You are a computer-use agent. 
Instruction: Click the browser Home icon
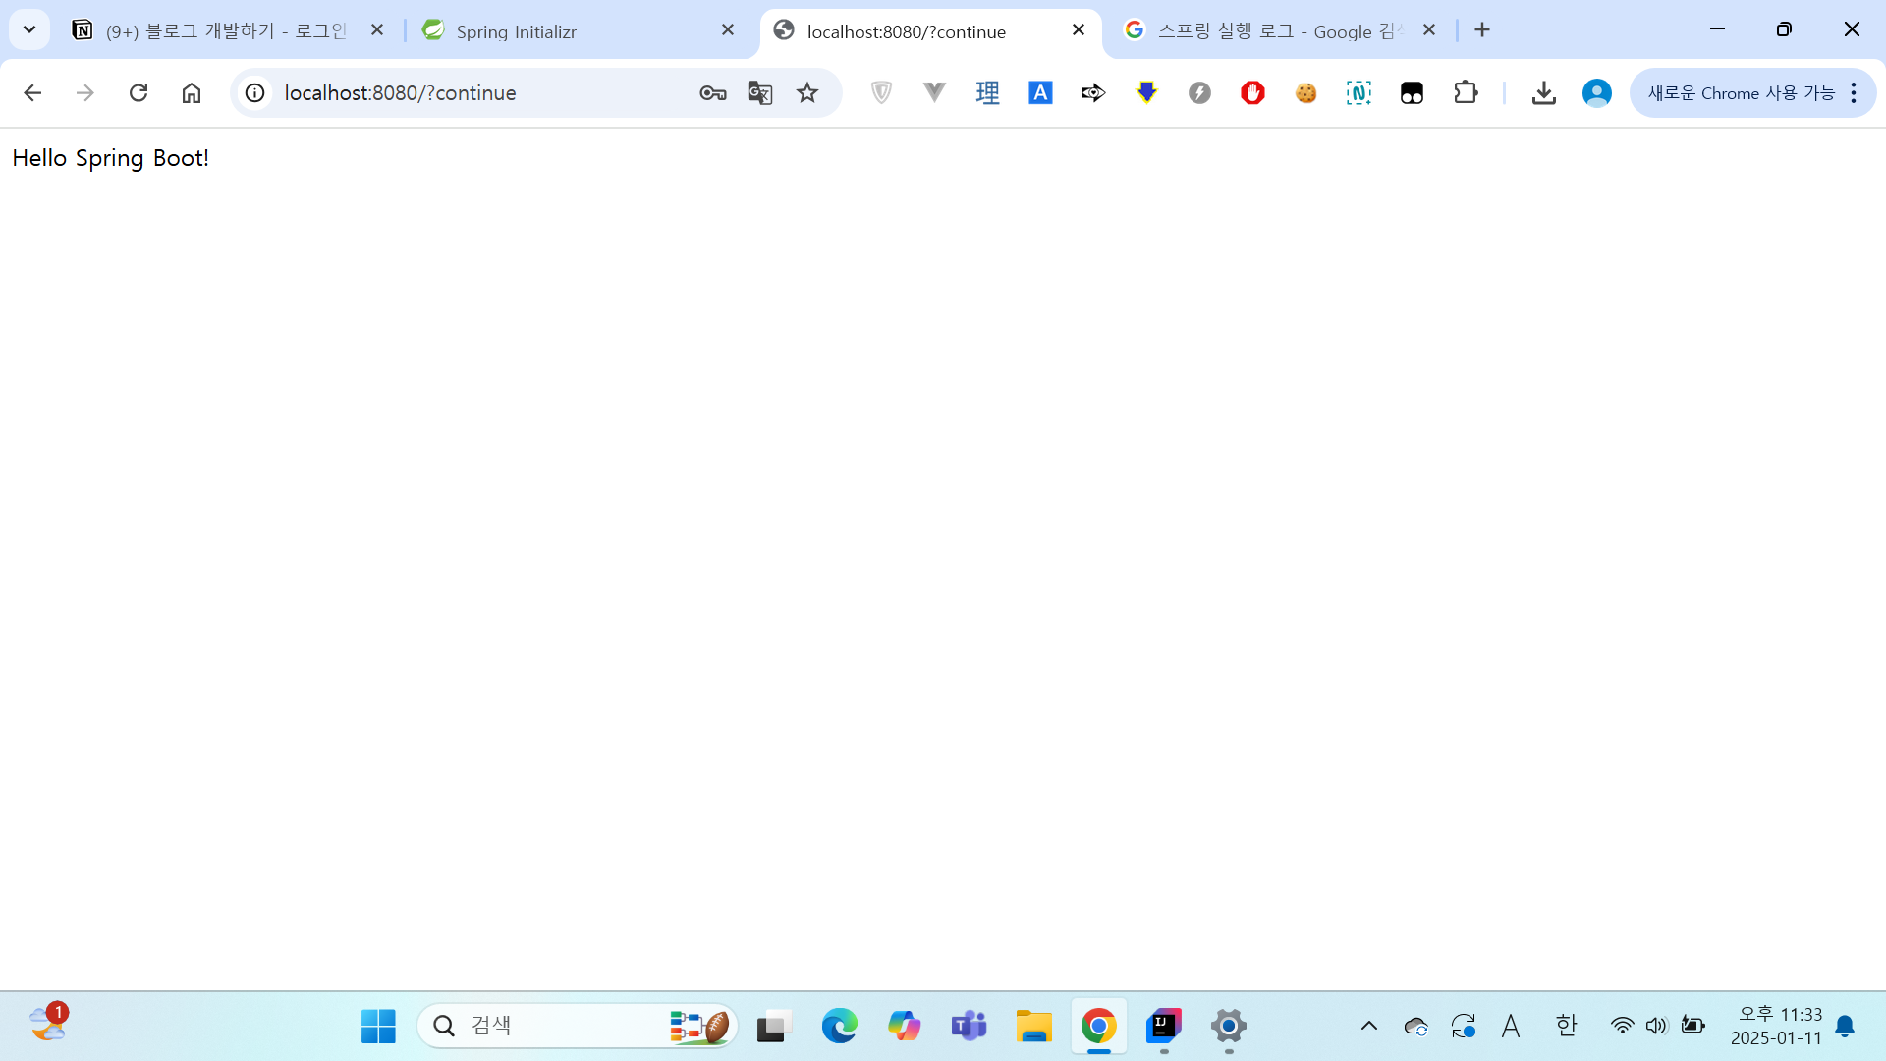coord(192,92)
